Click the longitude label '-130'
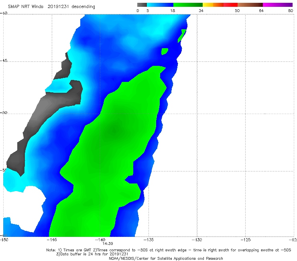This screenshot has width=297, height=261. point(197,240)
